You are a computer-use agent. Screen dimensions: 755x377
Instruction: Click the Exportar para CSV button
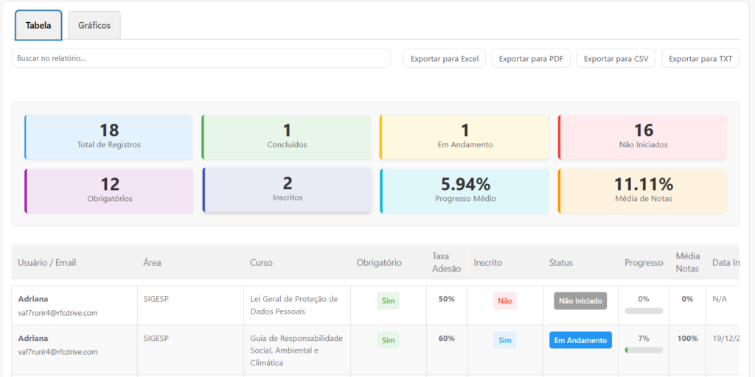coord(616,59)
